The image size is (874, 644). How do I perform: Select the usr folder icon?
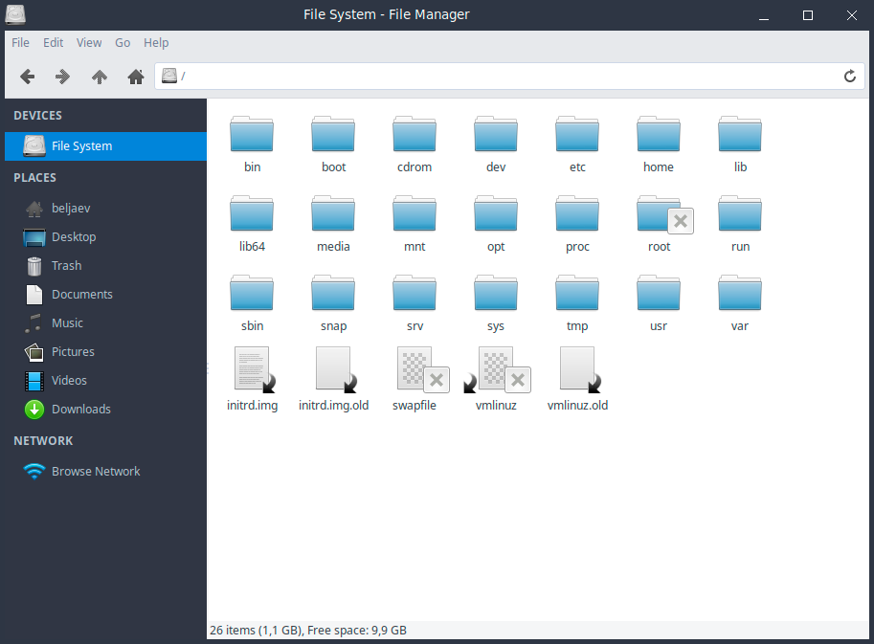click(659, 293)
